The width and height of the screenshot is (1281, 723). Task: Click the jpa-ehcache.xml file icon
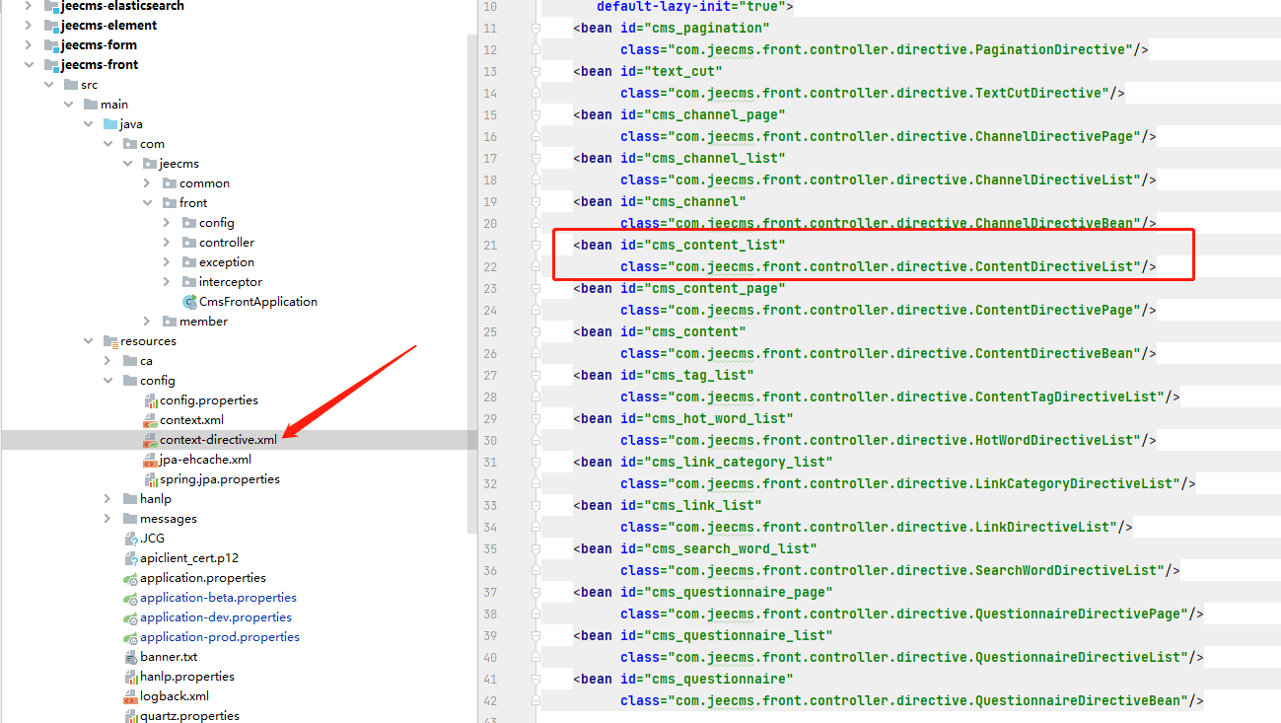click(151, 460)
